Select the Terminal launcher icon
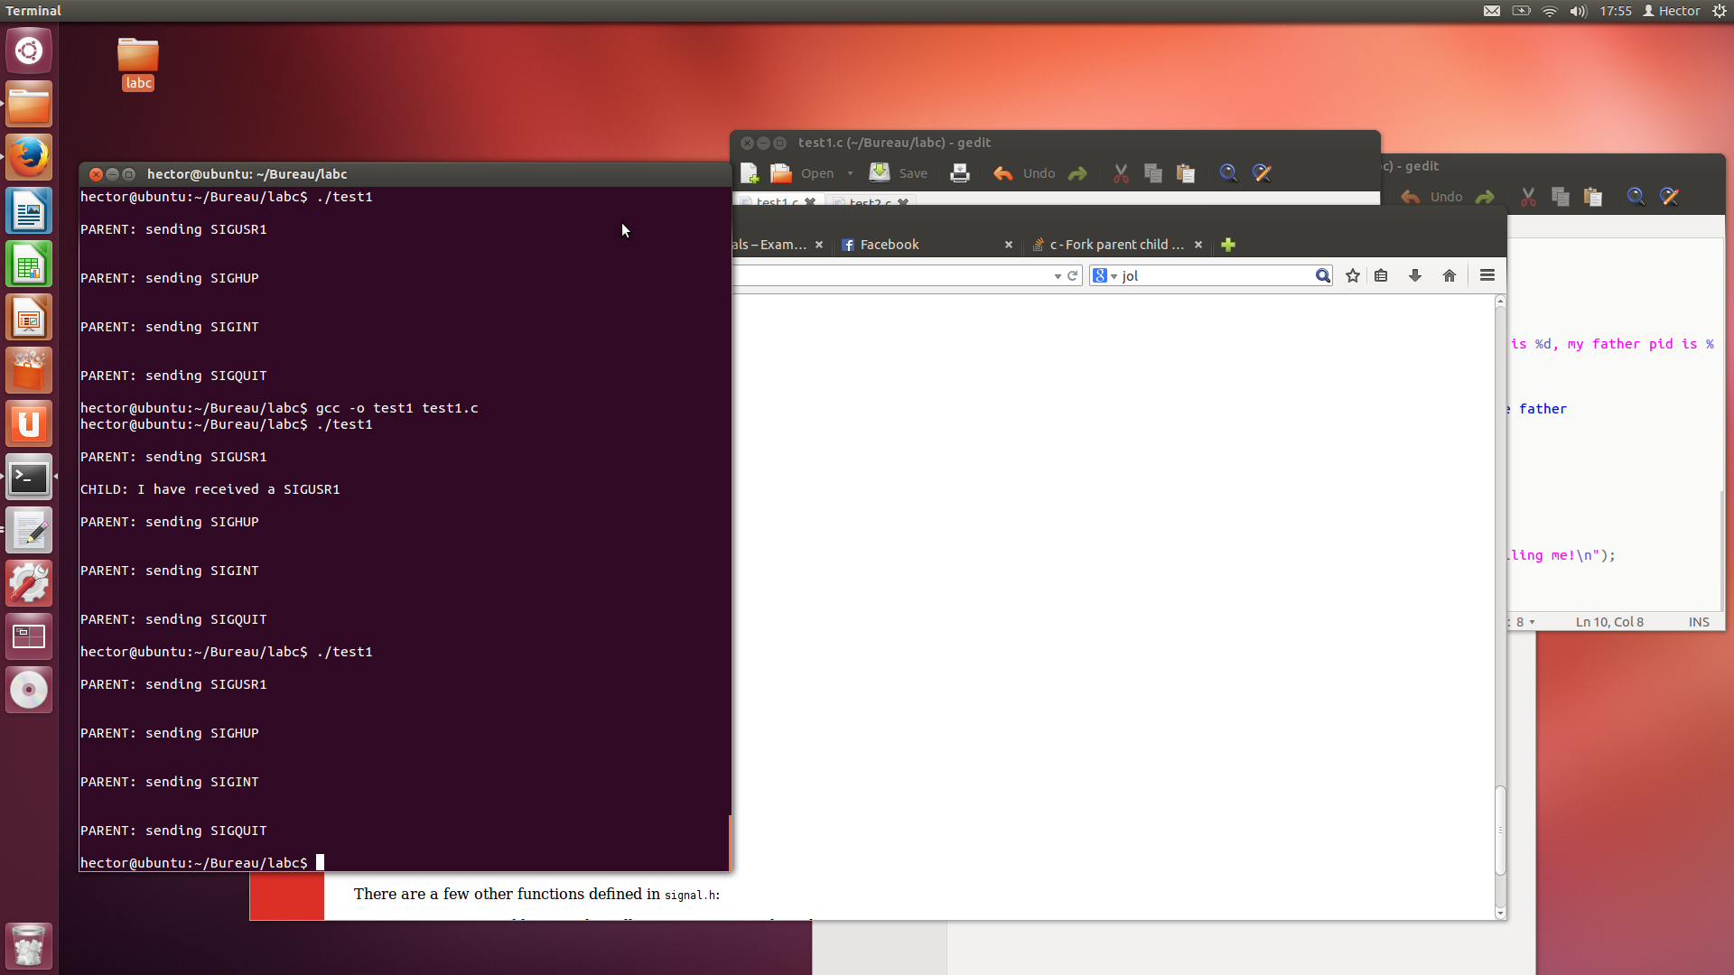Image resolution: width=1734 pixels, height=975 pixels. (x=29, y=477)
